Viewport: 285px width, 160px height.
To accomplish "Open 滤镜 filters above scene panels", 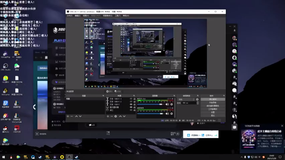I will click(x=118, y=91).
